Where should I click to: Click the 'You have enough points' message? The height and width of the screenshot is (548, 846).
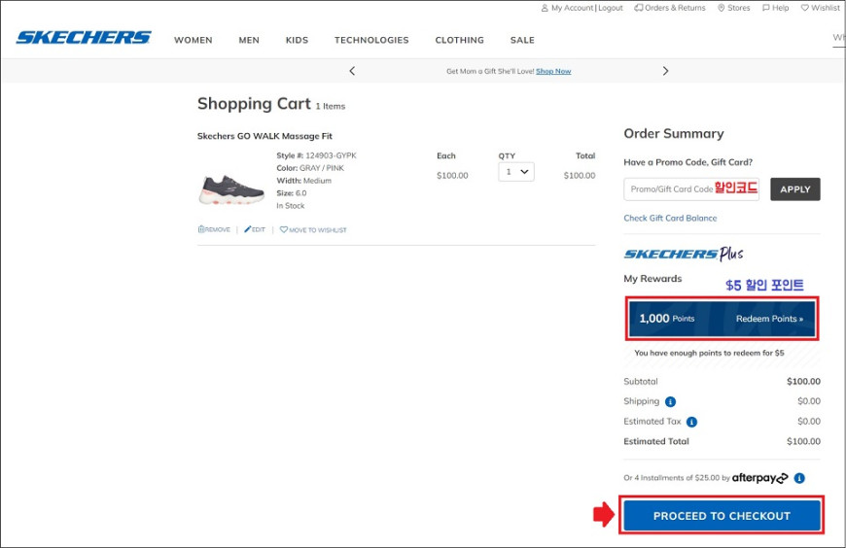coord(709,354)
